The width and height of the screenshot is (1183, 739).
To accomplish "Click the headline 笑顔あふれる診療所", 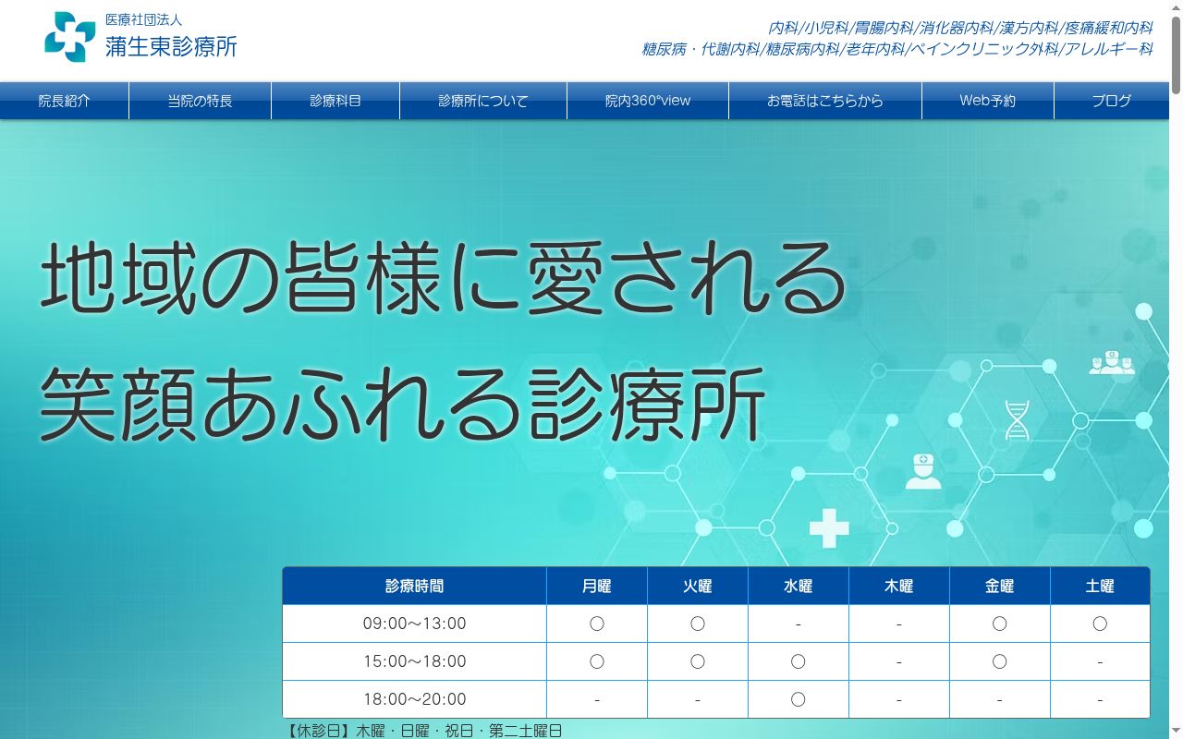I will coord(403,405).
